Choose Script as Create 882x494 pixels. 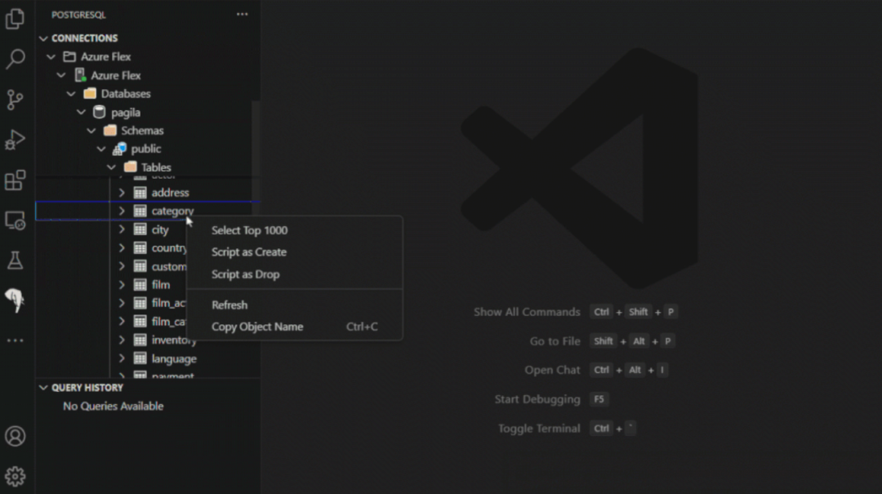[294, 252]
